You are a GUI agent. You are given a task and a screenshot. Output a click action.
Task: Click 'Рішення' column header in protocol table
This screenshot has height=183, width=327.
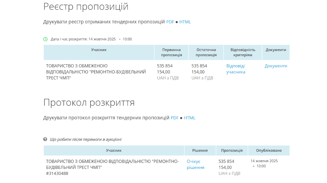point(200,150)
